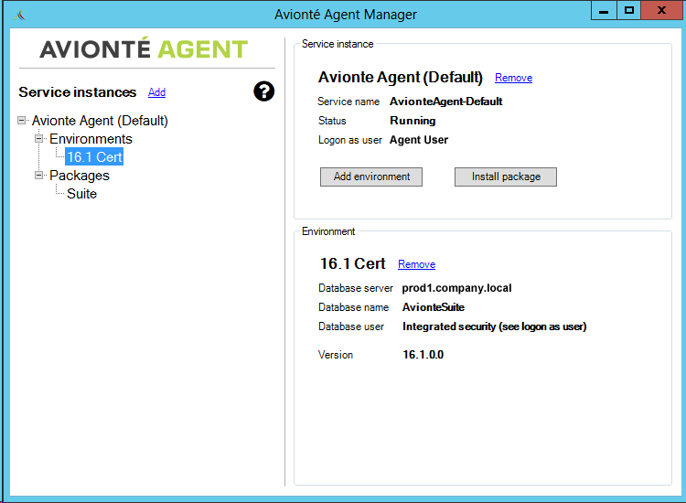686x503 pixels.
Task: Maximize the Avionté Agent Manager window
Action: 629,10
